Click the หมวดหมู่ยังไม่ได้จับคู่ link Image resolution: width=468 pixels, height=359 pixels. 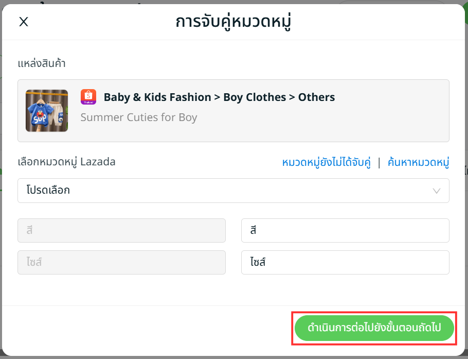(326, 163)
